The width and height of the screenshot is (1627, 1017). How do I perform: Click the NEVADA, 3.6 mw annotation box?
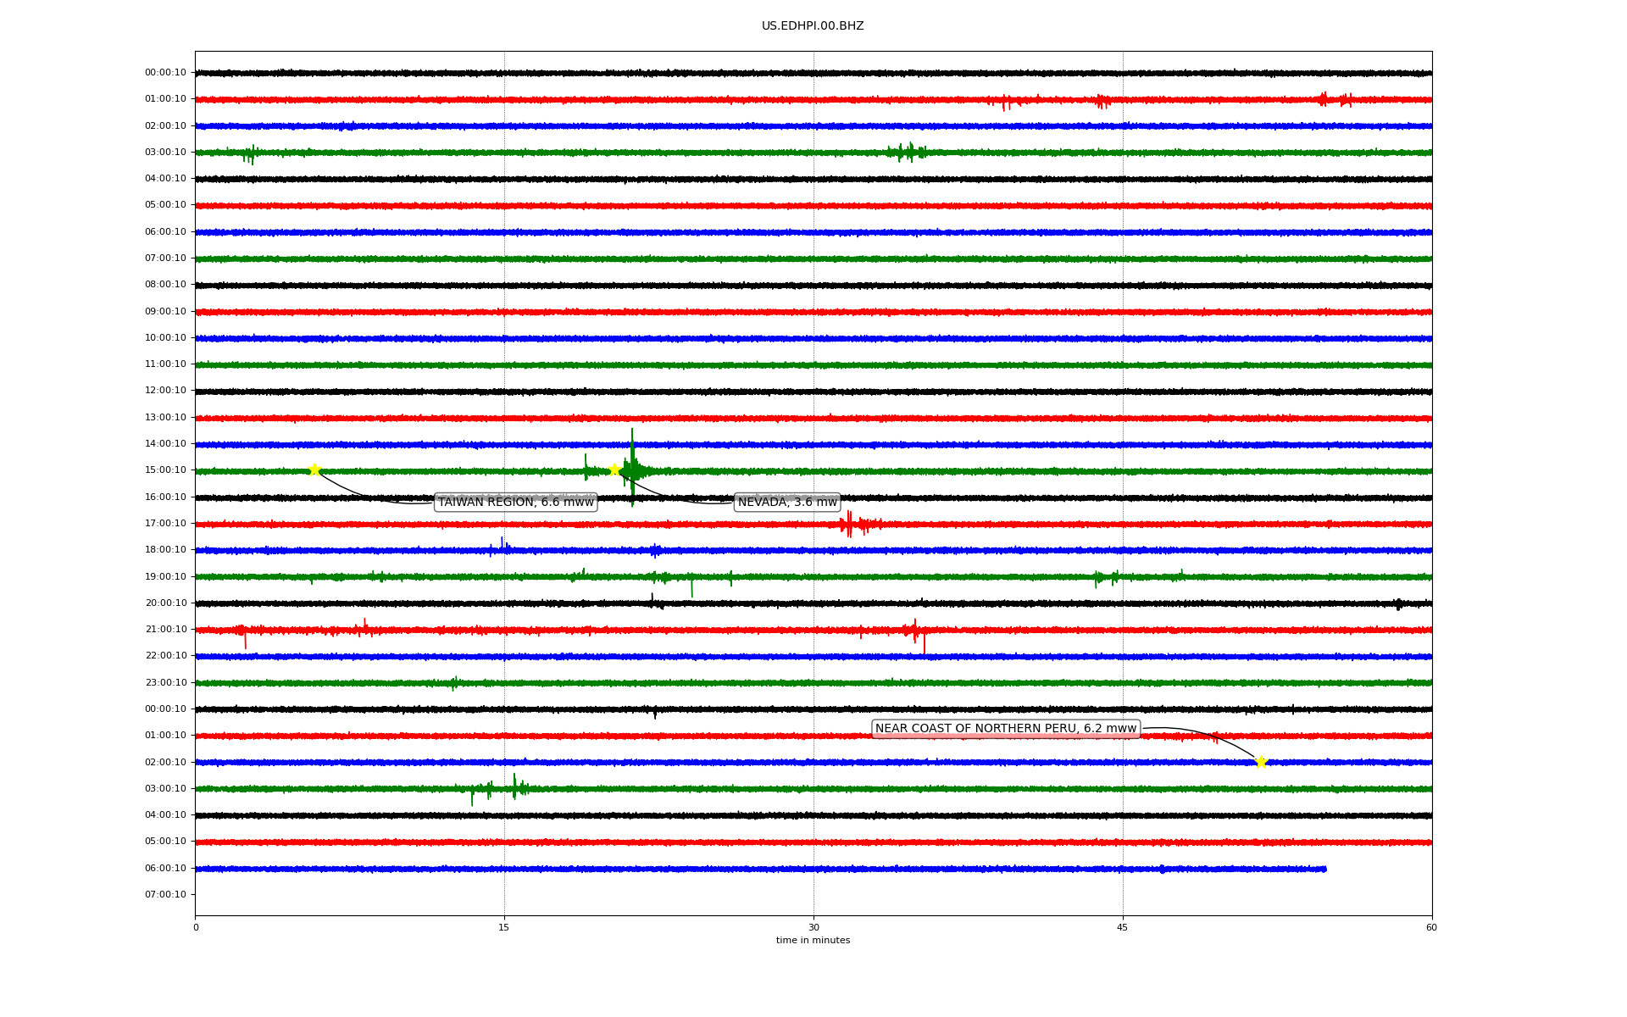click(x=787, y=503)
